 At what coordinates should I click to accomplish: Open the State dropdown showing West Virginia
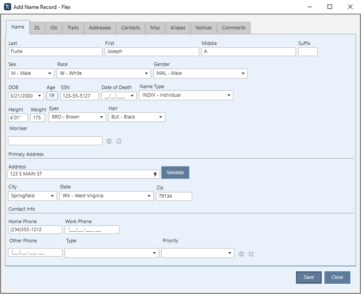pos(107,196)
